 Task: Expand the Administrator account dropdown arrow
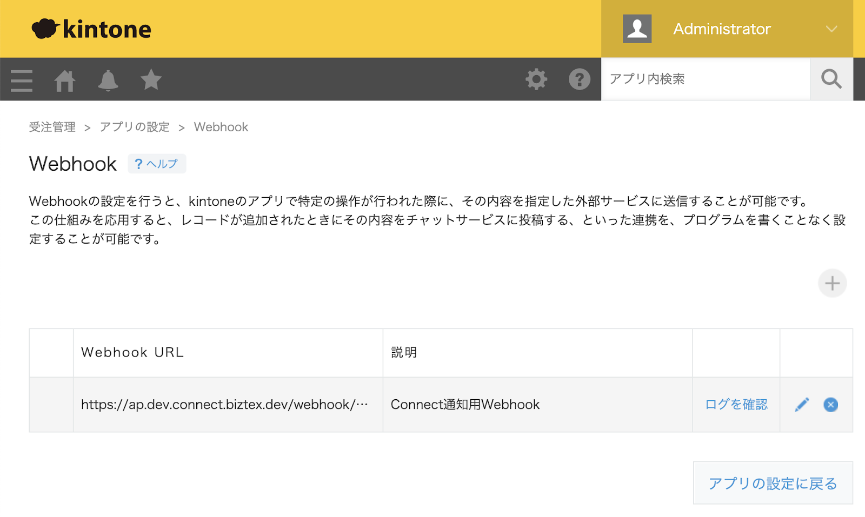831,29
